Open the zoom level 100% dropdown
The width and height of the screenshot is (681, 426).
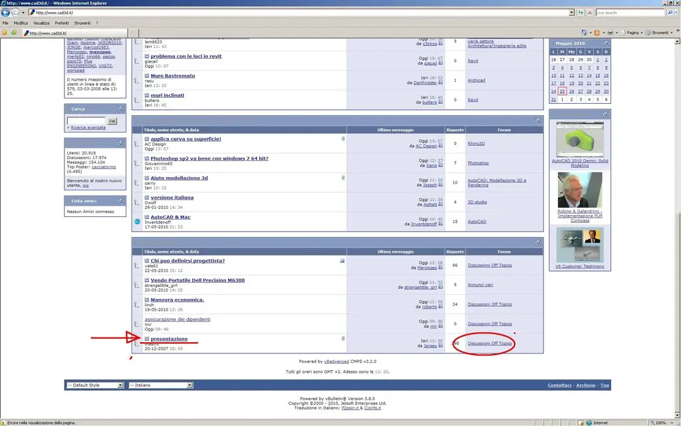[x=673, y=423]
